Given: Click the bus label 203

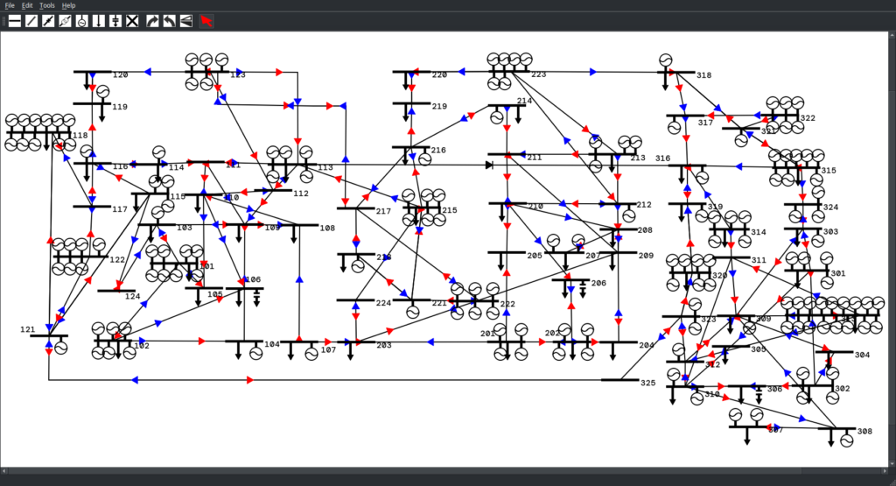Looking at the screenshot, I should click(x=384, y=345).
